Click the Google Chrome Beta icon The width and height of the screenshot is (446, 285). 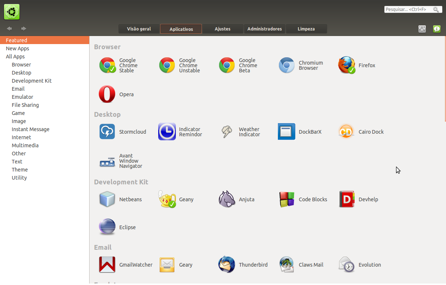[x=227, y=65]
